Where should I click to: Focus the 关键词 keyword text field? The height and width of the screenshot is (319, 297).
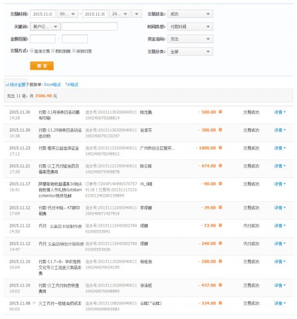click(x=90, y=27)
